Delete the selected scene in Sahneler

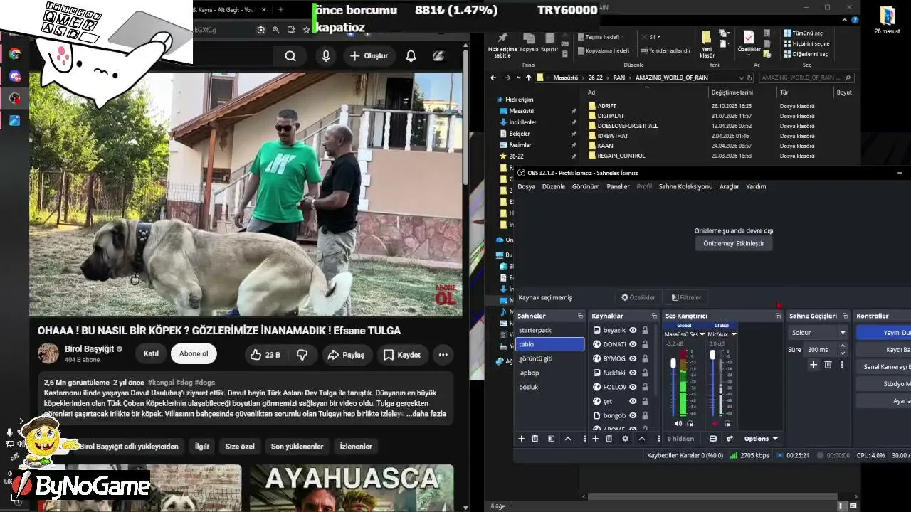(535, 439)
